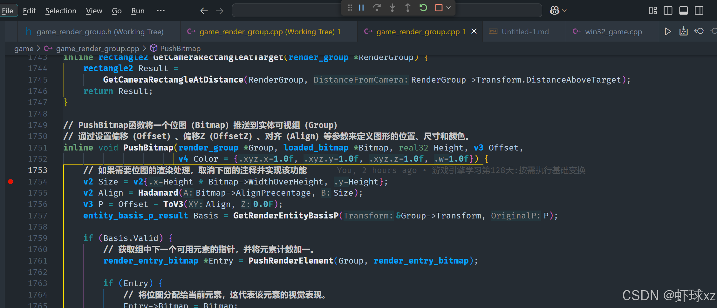Switch to the win32_game.cpp tab
Screen dimensions: 717x308
pyautogui.click(x=613, y=32)
